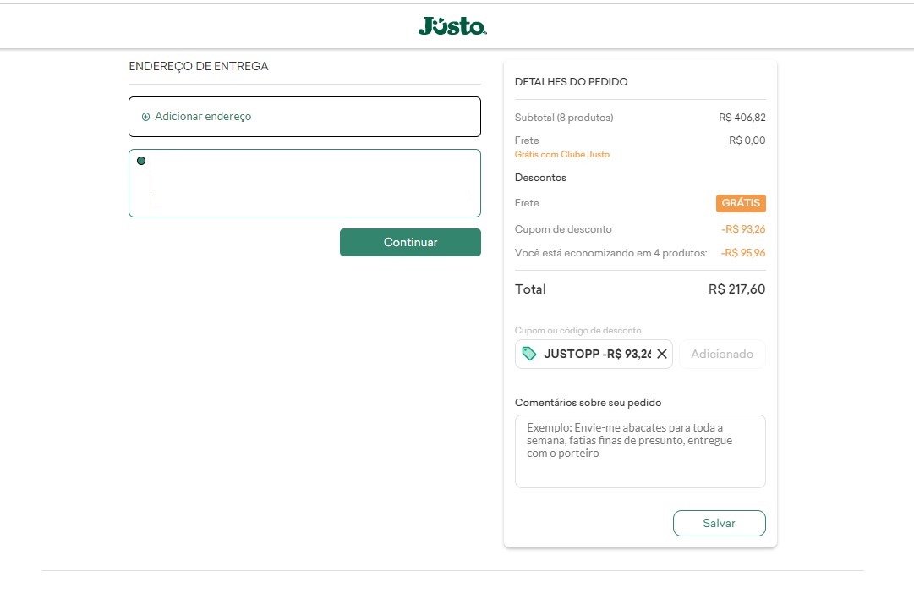
Task: Click the Salvar button
Action: pyautogui.click(x=720, y=523)
